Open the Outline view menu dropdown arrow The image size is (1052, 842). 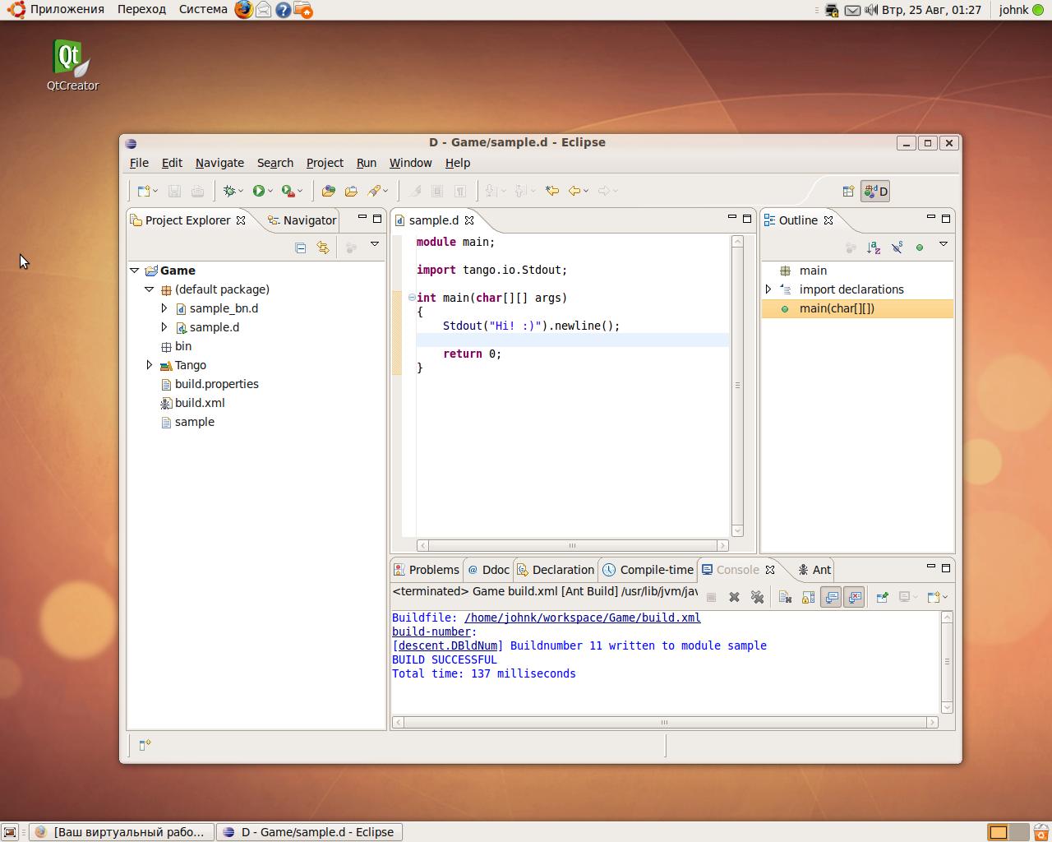(x=944, y=245)
